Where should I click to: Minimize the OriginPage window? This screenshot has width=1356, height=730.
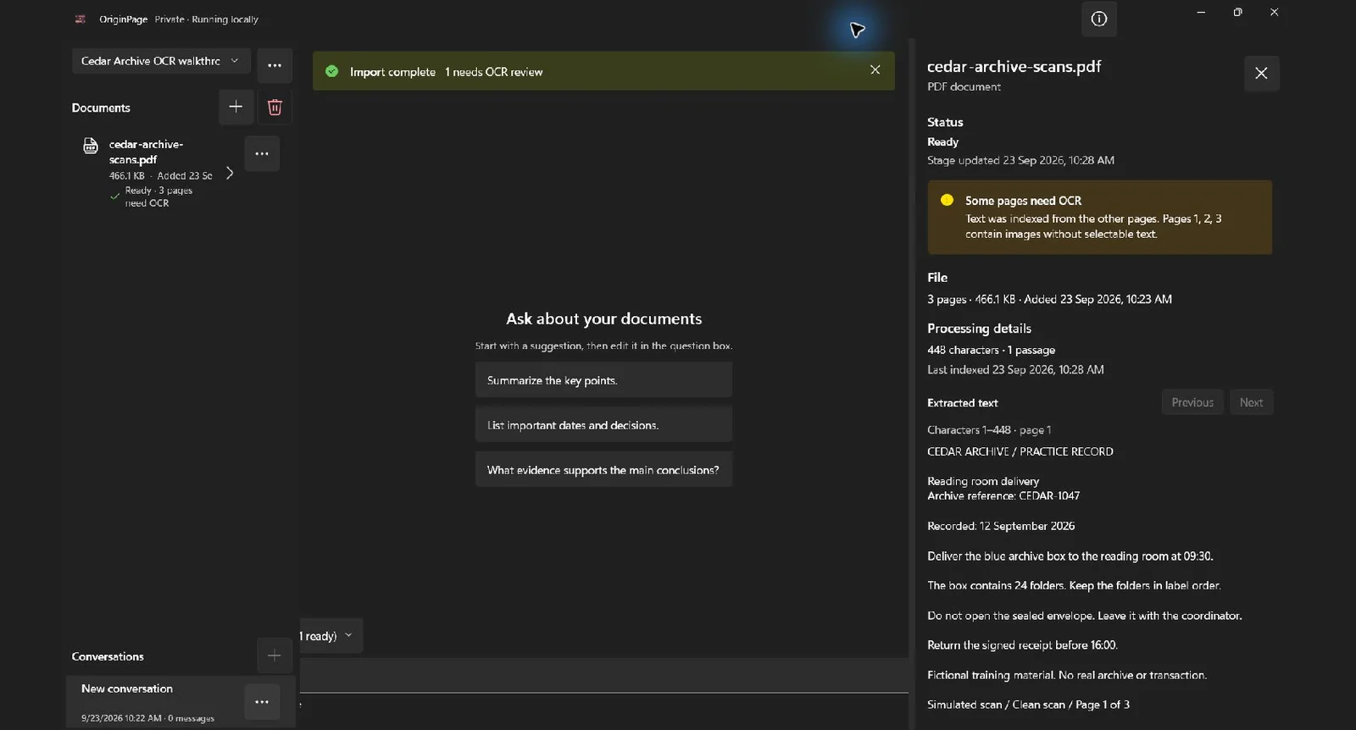point(1201,12)
